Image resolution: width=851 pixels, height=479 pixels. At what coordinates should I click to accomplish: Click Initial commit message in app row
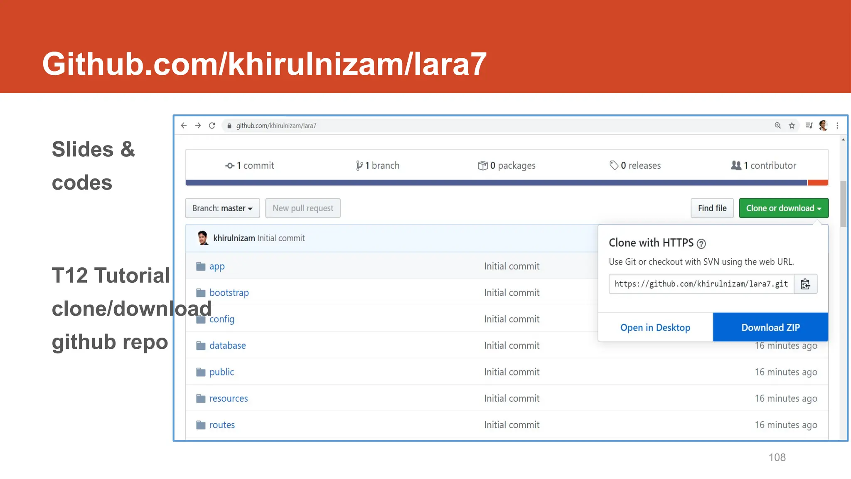[512, 266]
